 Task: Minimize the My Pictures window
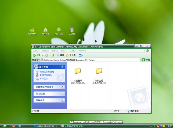(x=136, y=46)
